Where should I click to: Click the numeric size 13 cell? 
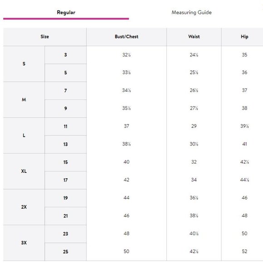pos(66,144)
